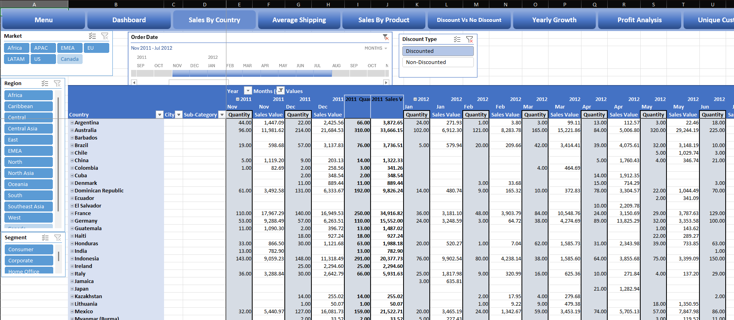Select EU in the Market slicer

pyautogui.click(x=96, y=48)
